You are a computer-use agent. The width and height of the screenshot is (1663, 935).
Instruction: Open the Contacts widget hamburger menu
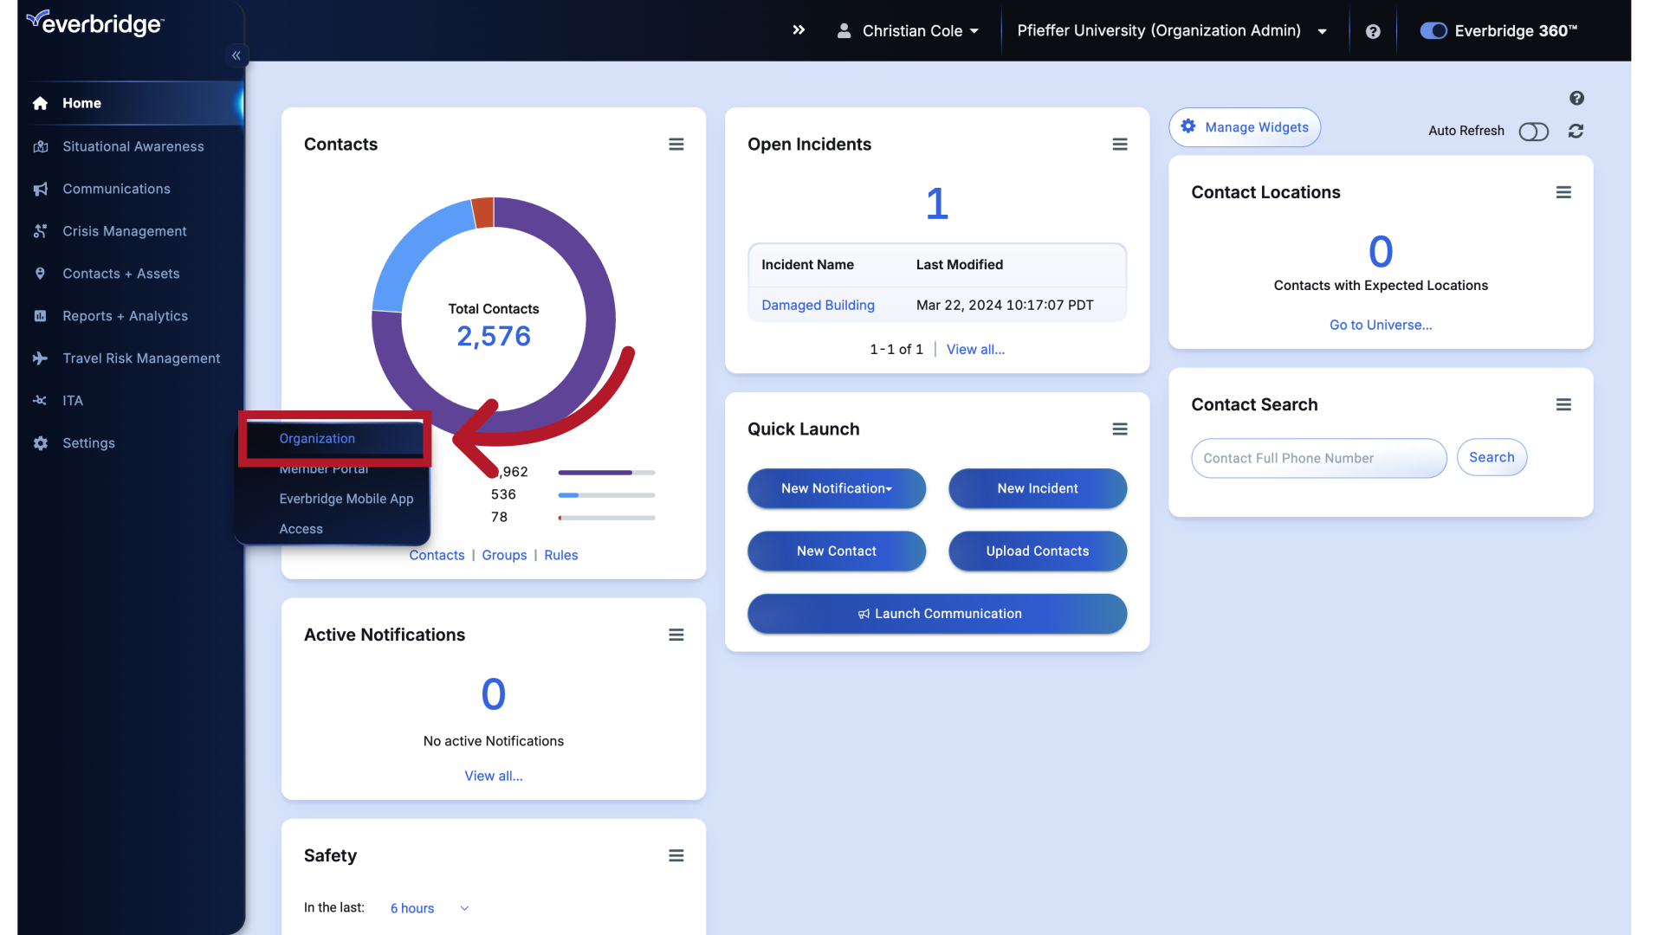click(676, 145)
